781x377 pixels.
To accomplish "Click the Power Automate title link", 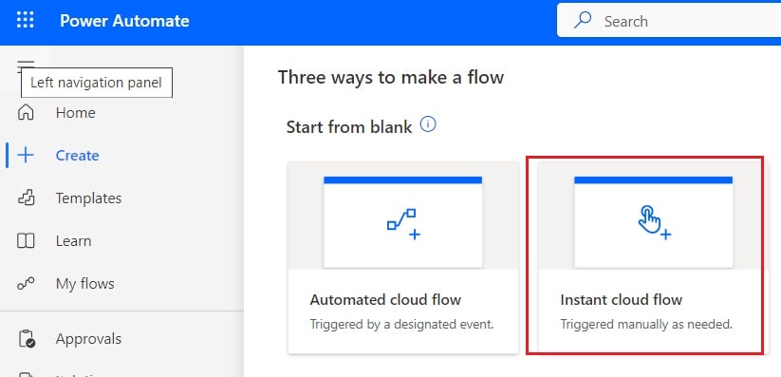I will coord(124,21).
